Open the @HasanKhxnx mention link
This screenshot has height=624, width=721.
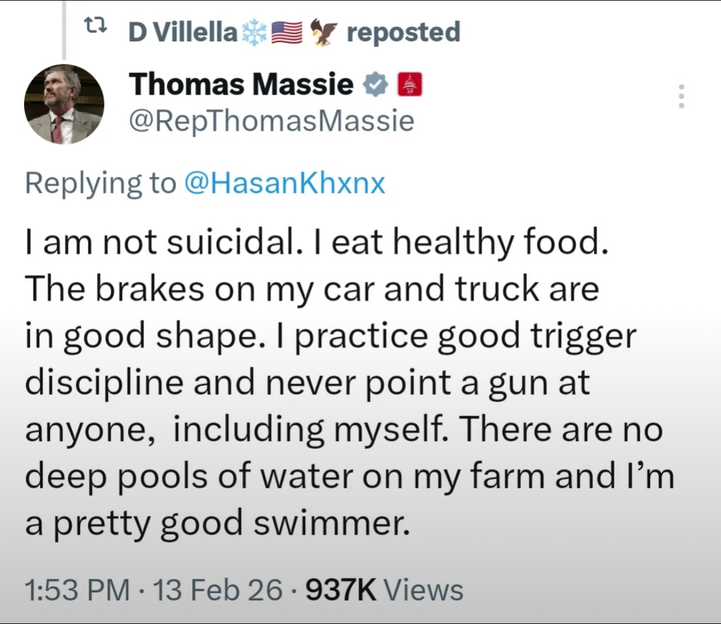(x=285, y=183)
